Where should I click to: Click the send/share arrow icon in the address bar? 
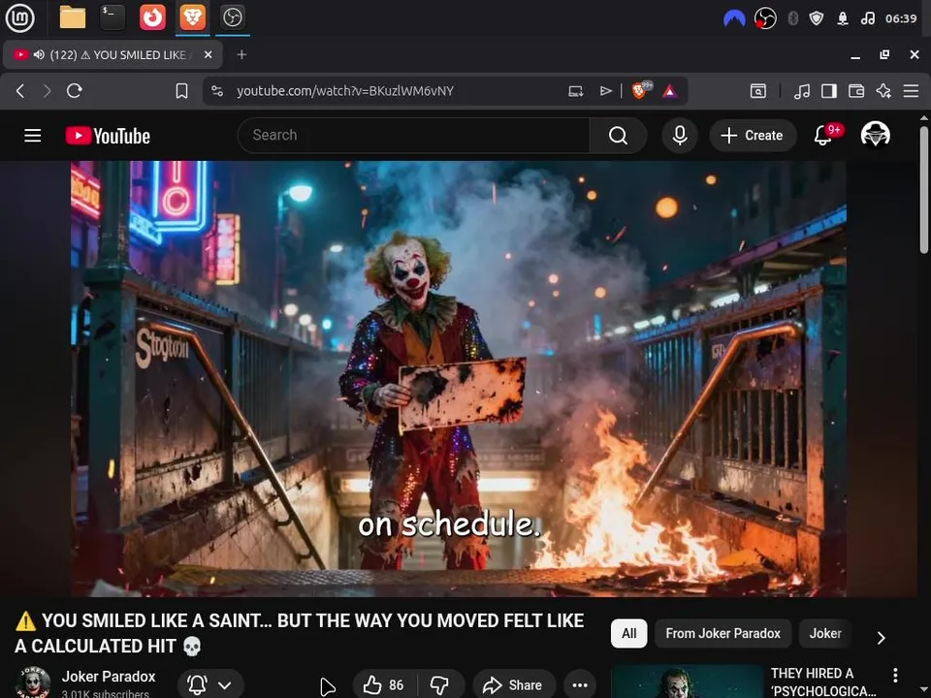tap(605, 91)
